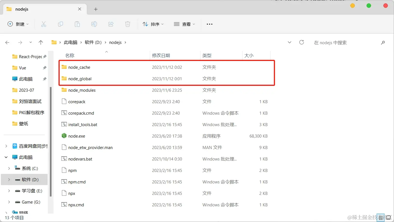Open the 排序 sort dropdown

(x=153, y=24)
